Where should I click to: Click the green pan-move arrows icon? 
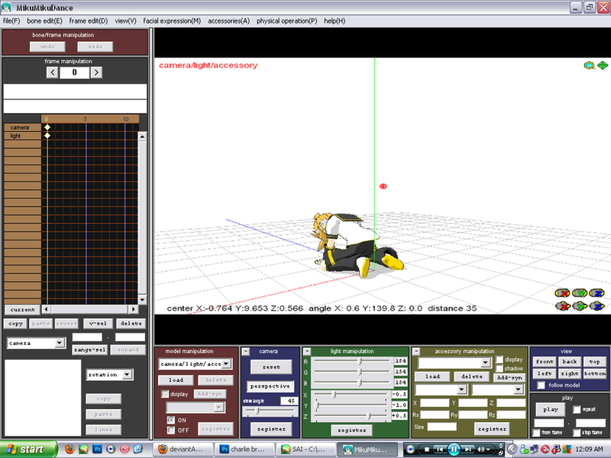click(x=603, y=66)
